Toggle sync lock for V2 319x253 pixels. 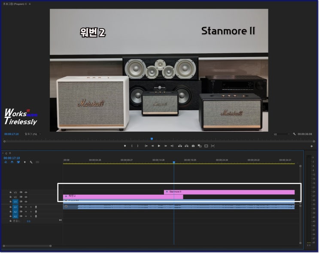point(21,197)
